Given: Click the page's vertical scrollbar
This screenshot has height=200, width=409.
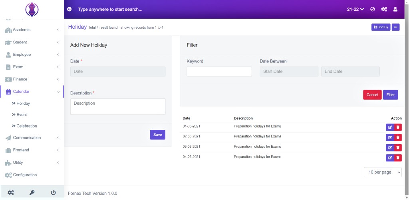Looking at the screenshot, I should [x=407, y=99].
